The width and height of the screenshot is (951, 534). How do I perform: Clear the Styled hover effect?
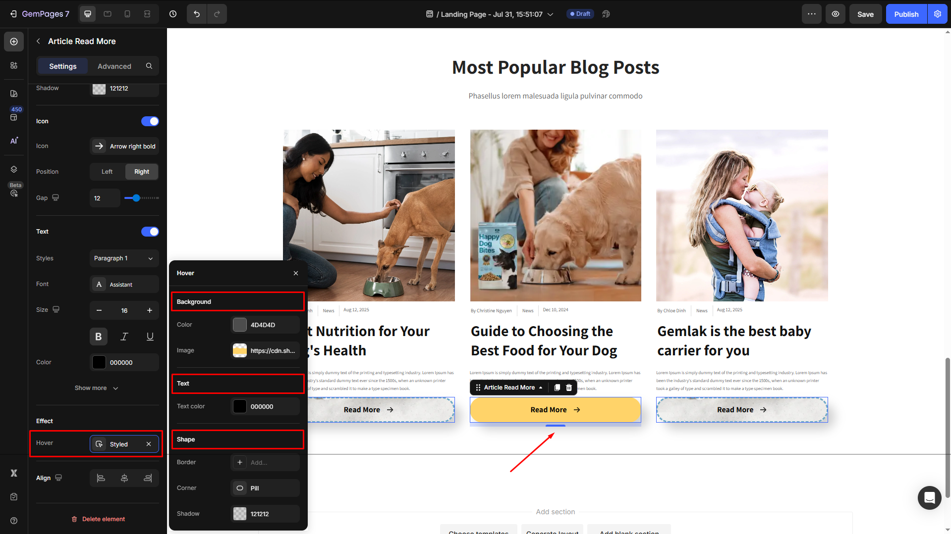click(149, 444)
